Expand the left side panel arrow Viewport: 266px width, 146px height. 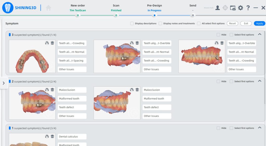pos(4,83)
